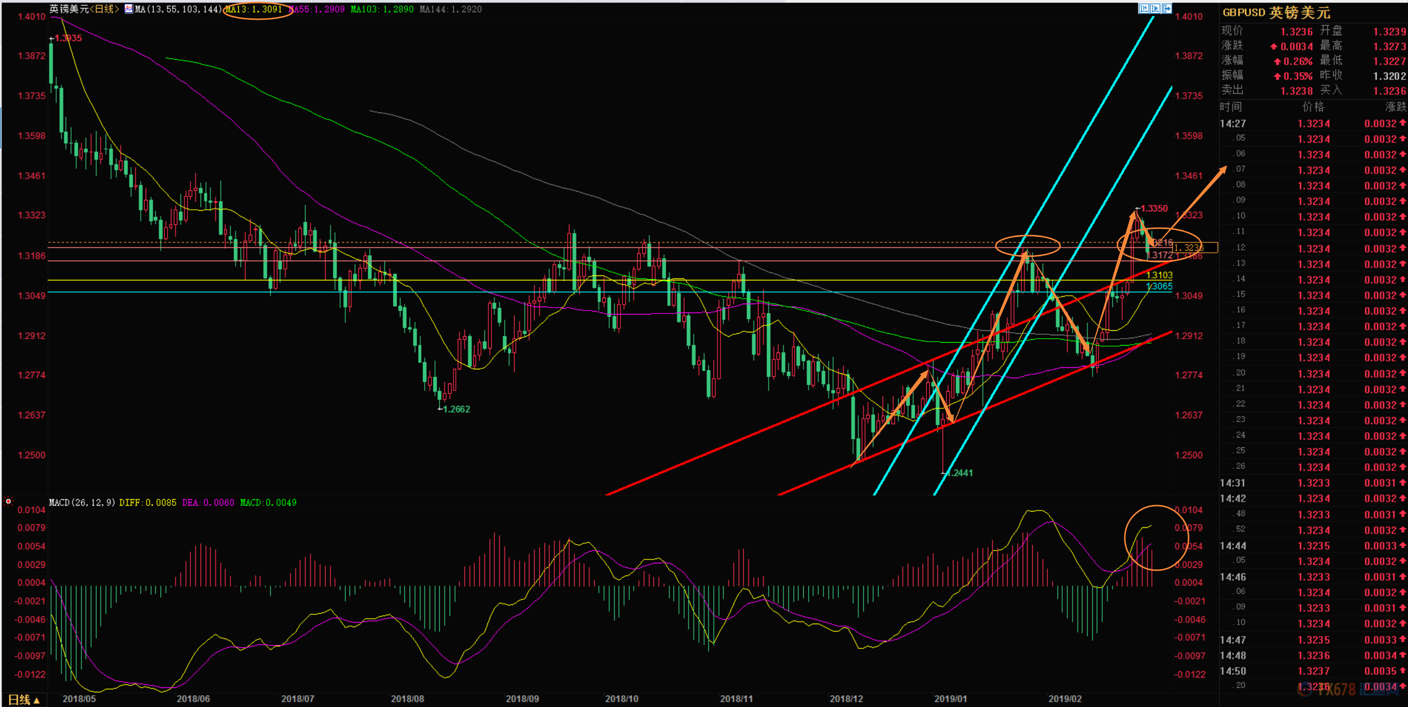The height and width of the screenshot is (707, 1408).
Task: Click the 最高 high price 1.3273
Action: (x=1389, y=46)
